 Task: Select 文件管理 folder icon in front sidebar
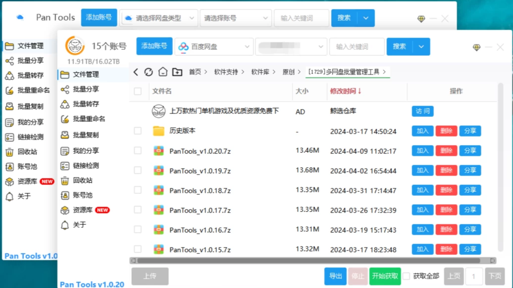pos(65,75)
